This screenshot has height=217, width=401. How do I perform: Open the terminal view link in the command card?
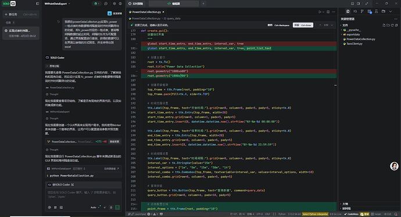[x=112, y=169]
